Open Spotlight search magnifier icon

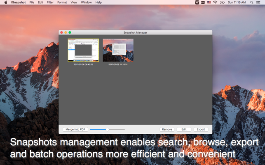(252, 2)
